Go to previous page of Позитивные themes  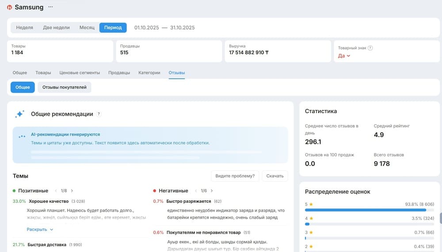56,191
